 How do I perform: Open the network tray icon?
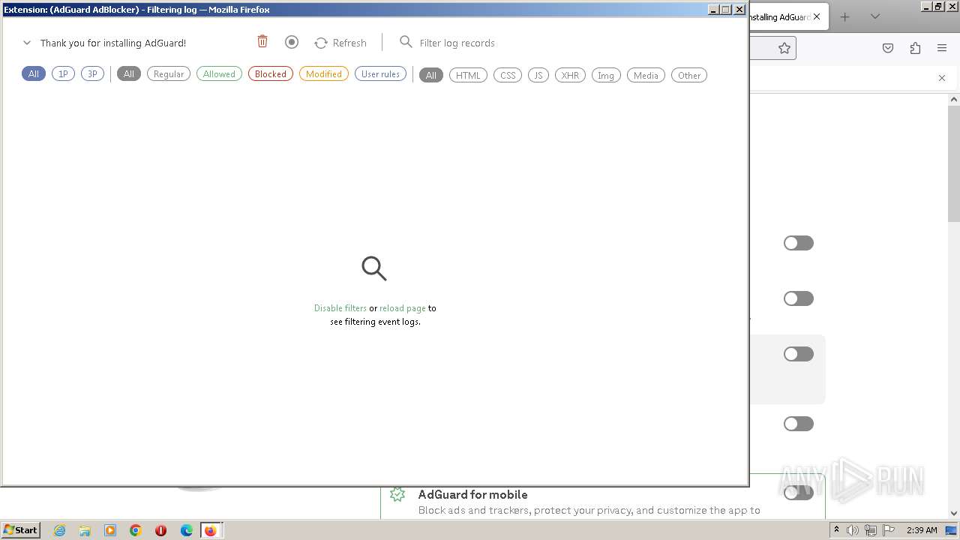[x=871, y=530]
